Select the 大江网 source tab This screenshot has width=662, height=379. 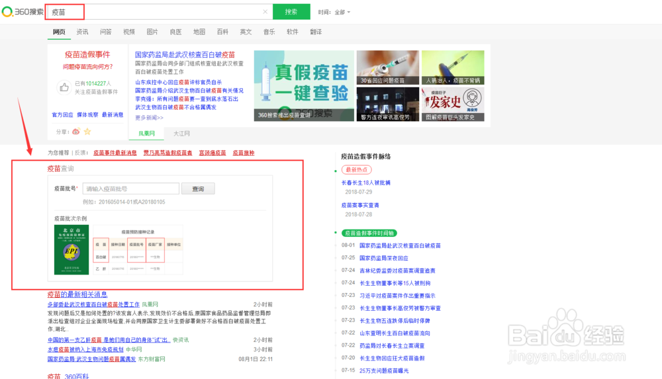click(181, 134)
